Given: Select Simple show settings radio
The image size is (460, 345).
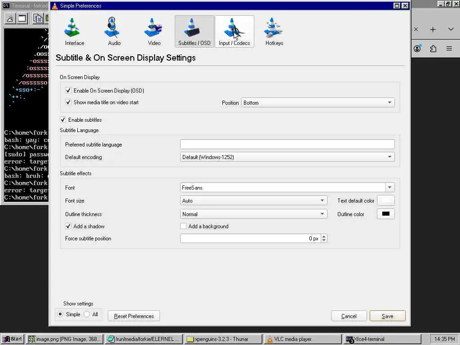Looking at the screenshot, I should click(60, 314).
